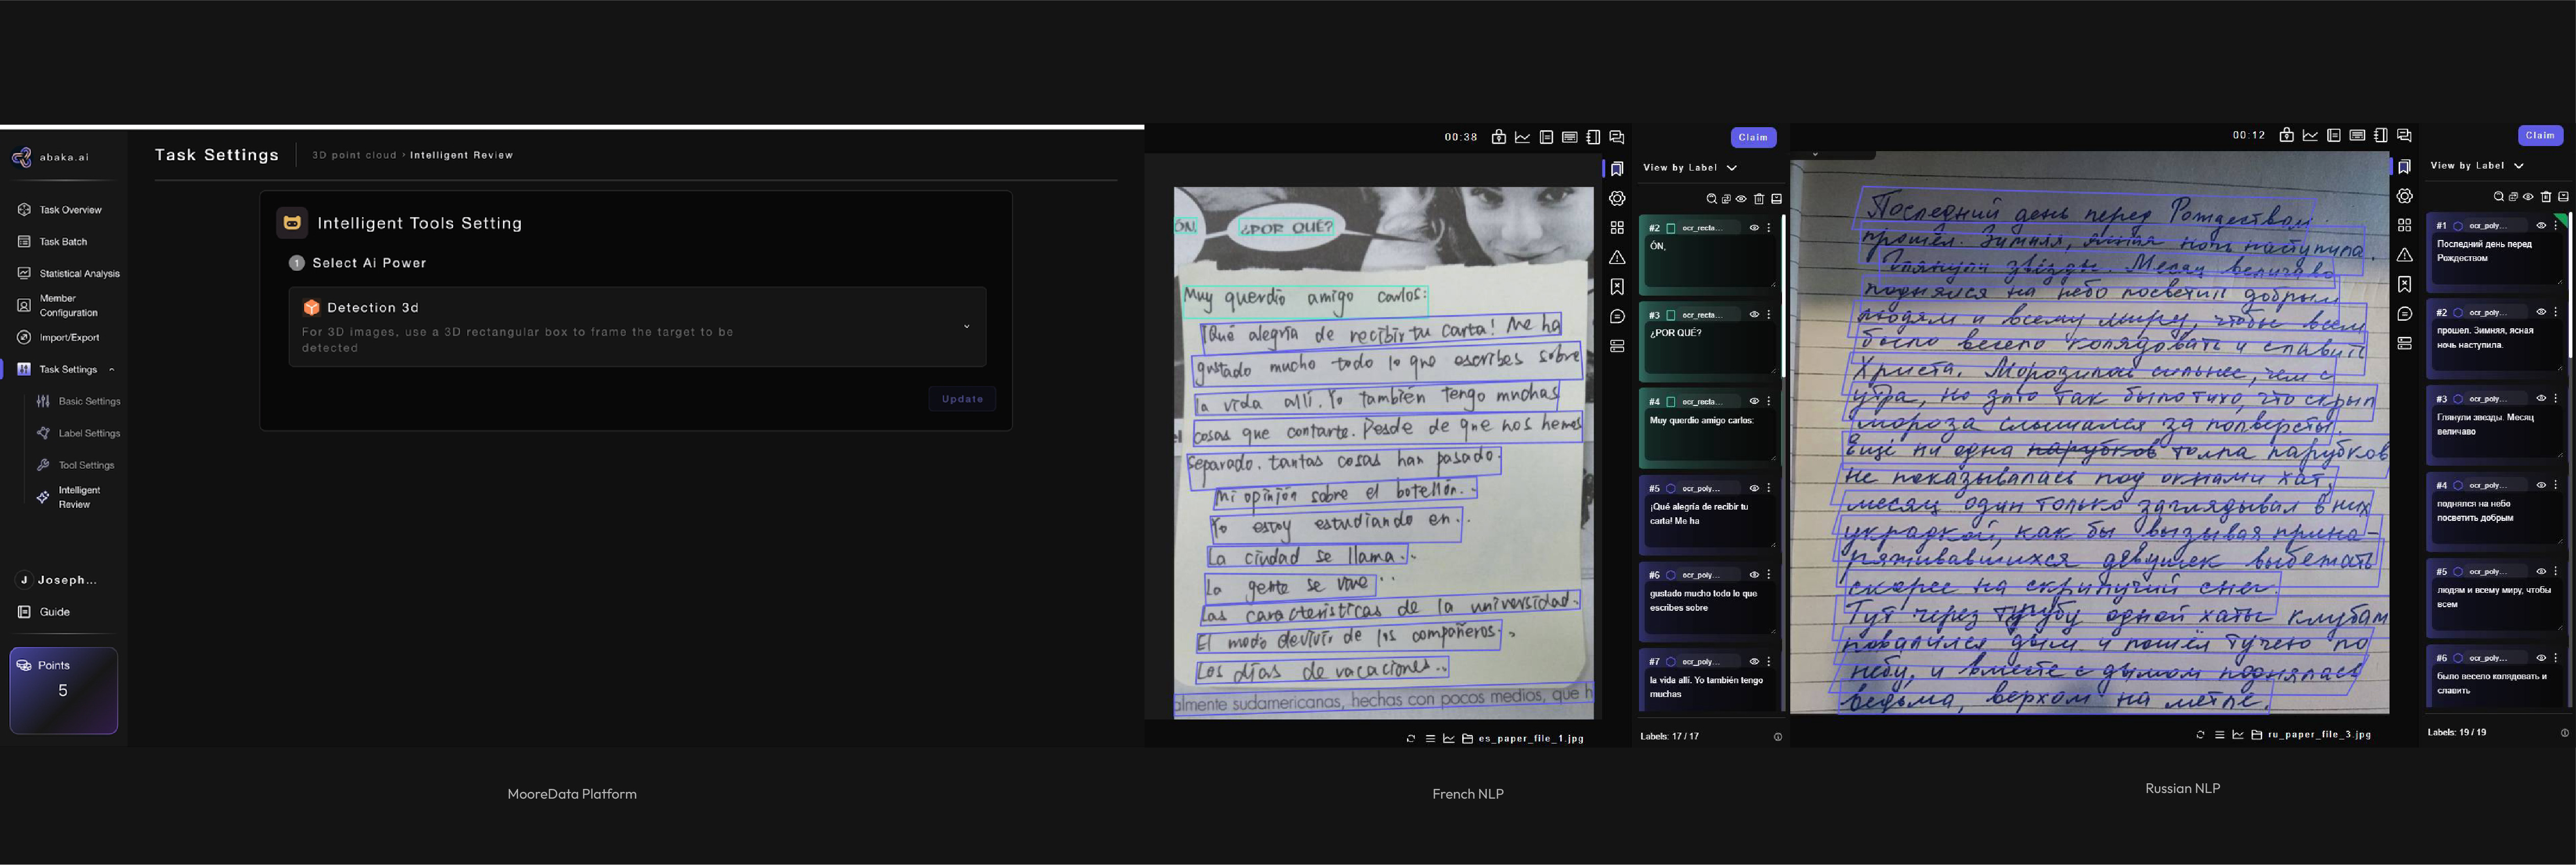Click the chart icon next to the 00:12 timer
This screenshot has height=865, width=2576.
pyautogui.click(x=2310, y=135)
